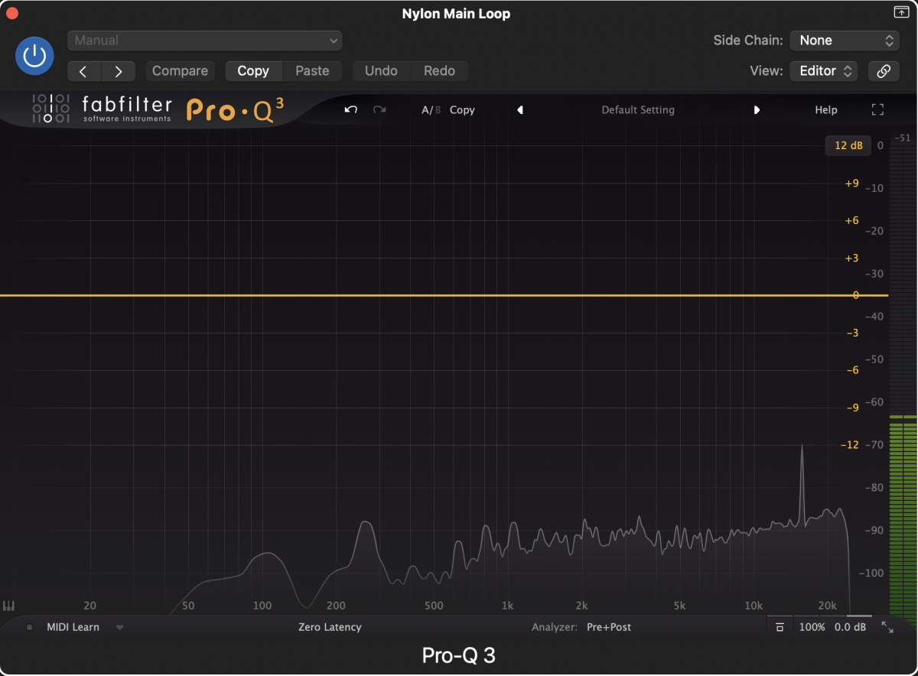Toggle the plugin power bypass button
The height and width of the screenshot is (676, 918).
pos(34,56)
